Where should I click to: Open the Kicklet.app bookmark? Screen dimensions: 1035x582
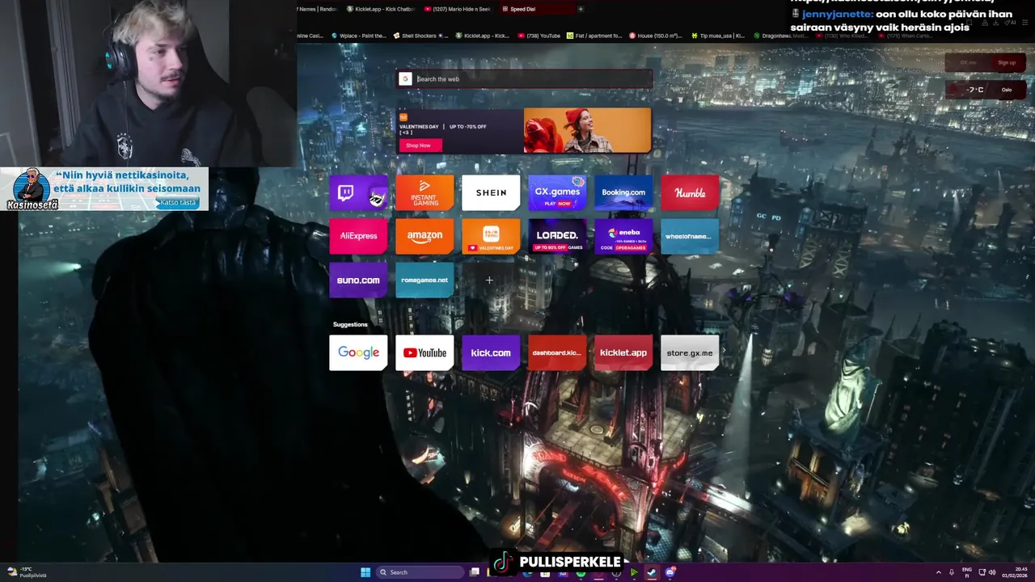point(483,36)
